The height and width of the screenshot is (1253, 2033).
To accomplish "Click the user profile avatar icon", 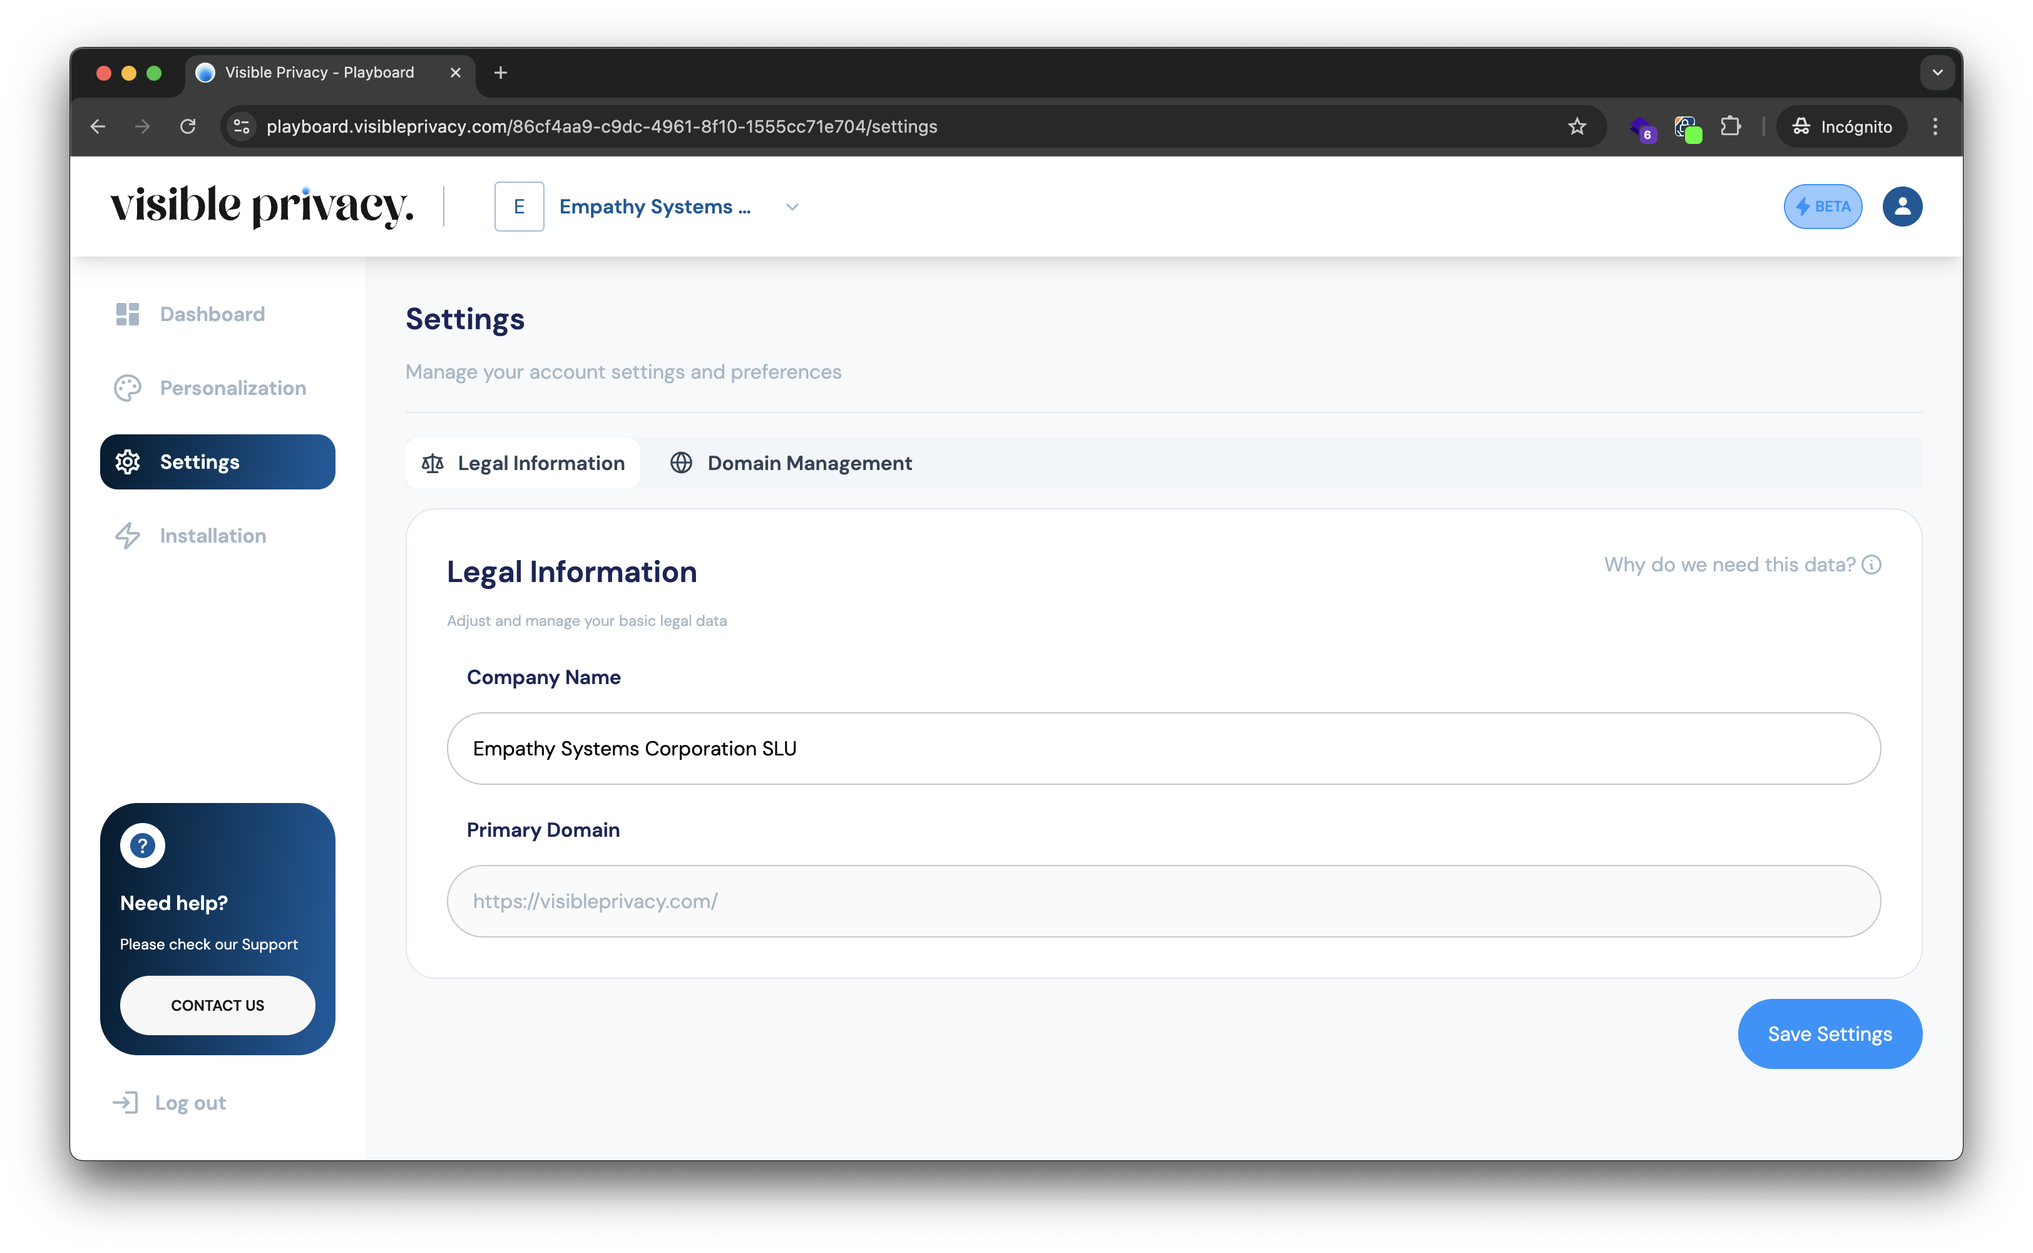I will point(1903,207).
